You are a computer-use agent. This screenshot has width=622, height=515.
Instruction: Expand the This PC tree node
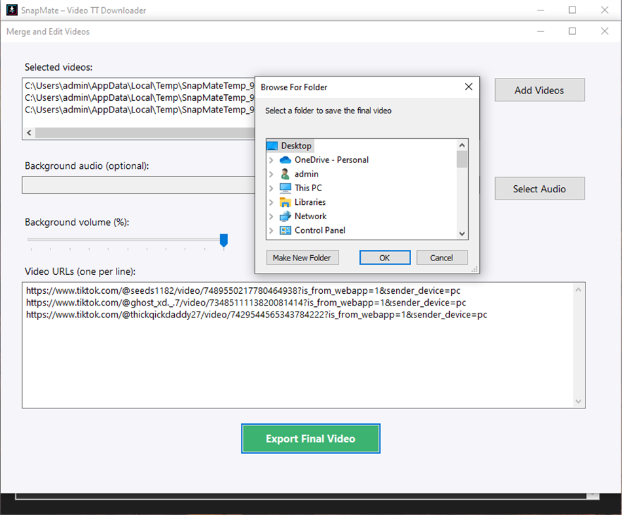272,188
